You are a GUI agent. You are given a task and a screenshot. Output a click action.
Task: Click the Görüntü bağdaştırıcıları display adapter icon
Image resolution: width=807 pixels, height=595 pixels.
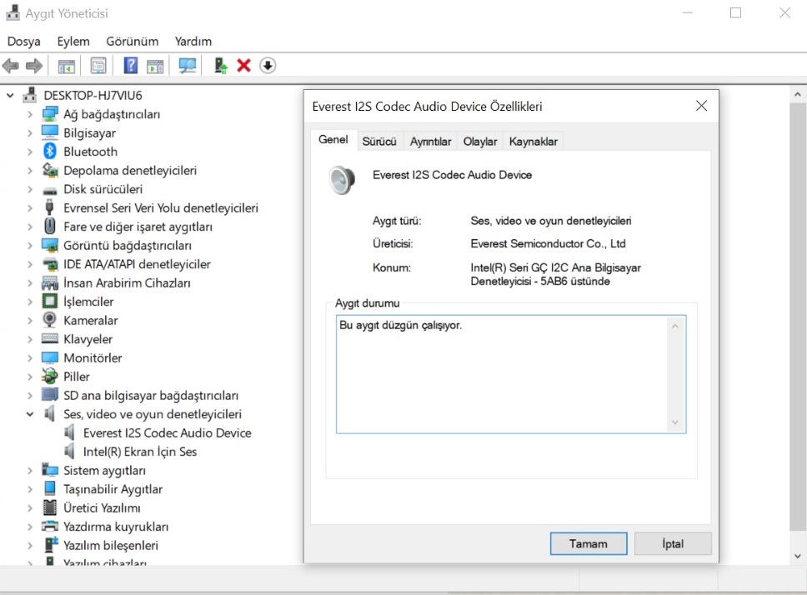50,245
